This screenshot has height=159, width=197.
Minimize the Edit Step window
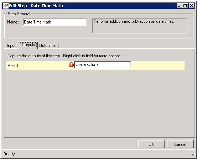click(x=179, y=6)
